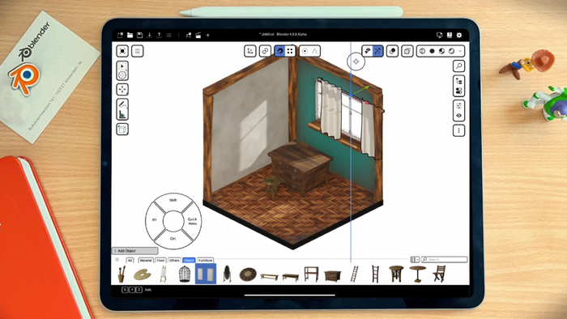Click the proportional falloff curve icon
The height and width of the screenshot is (319, 567).
pos(314,51)
